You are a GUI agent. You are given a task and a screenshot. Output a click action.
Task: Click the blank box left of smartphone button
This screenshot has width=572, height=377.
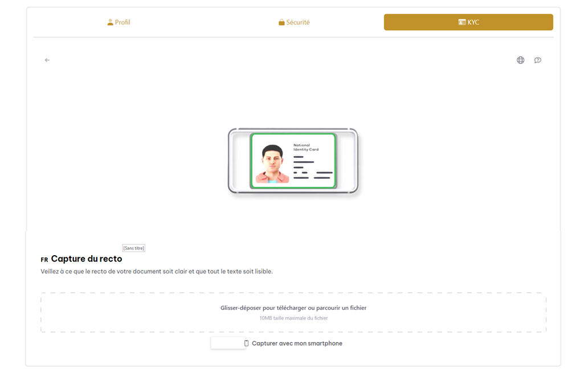coord(228,343)
